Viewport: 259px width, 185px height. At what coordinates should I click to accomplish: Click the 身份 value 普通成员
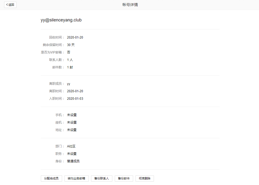click(73, 161)
